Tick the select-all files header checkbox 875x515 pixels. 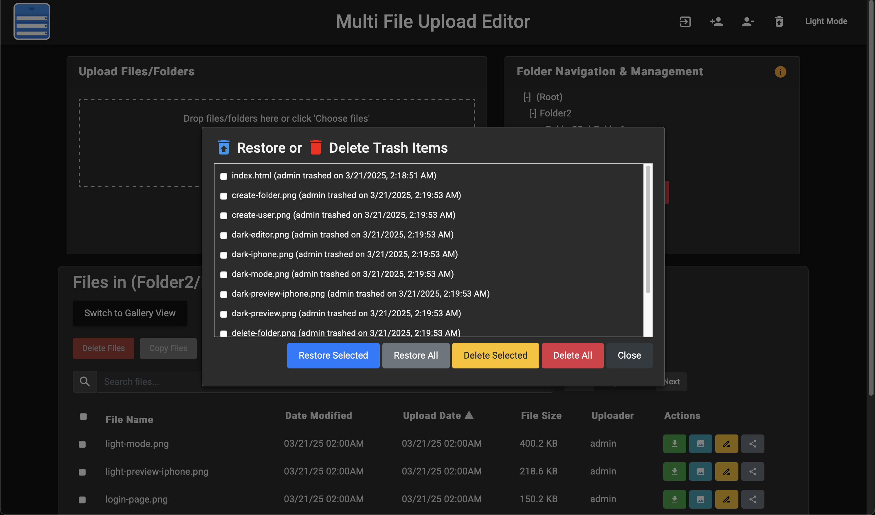pos(83,416)
